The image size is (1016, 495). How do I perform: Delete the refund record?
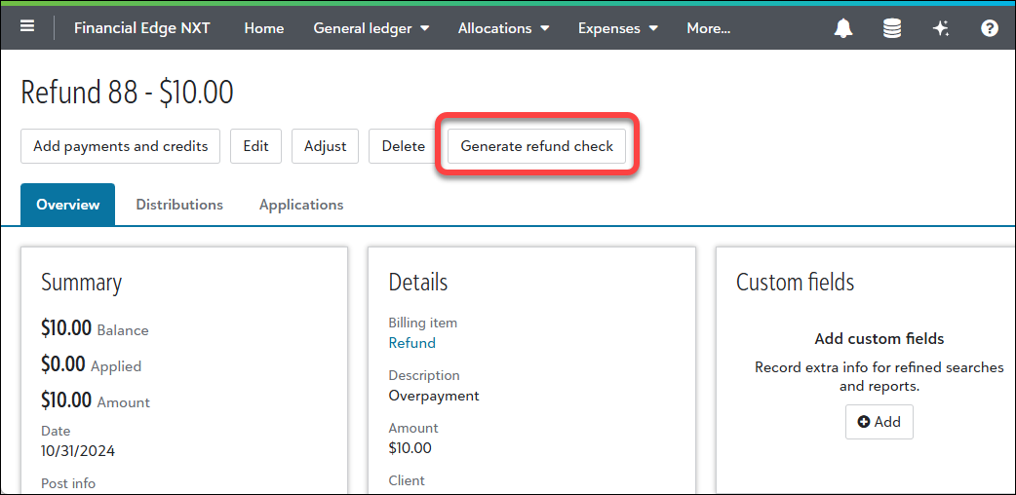403,146
